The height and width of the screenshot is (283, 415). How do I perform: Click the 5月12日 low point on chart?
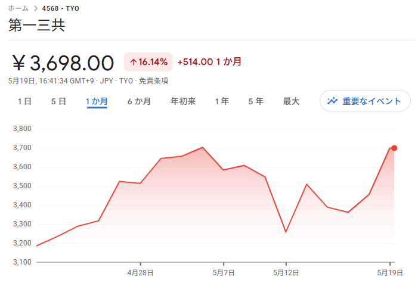coord(286,232)
